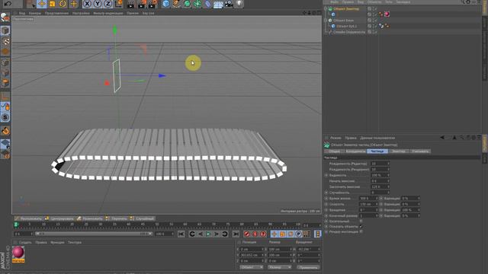Activate the Rotate tool
The height and width of the screenshot is (274, 488).
63,4
